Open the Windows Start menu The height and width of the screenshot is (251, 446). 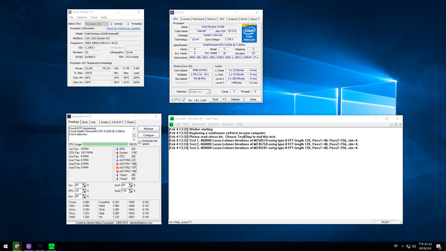click(x=6, y=246)
